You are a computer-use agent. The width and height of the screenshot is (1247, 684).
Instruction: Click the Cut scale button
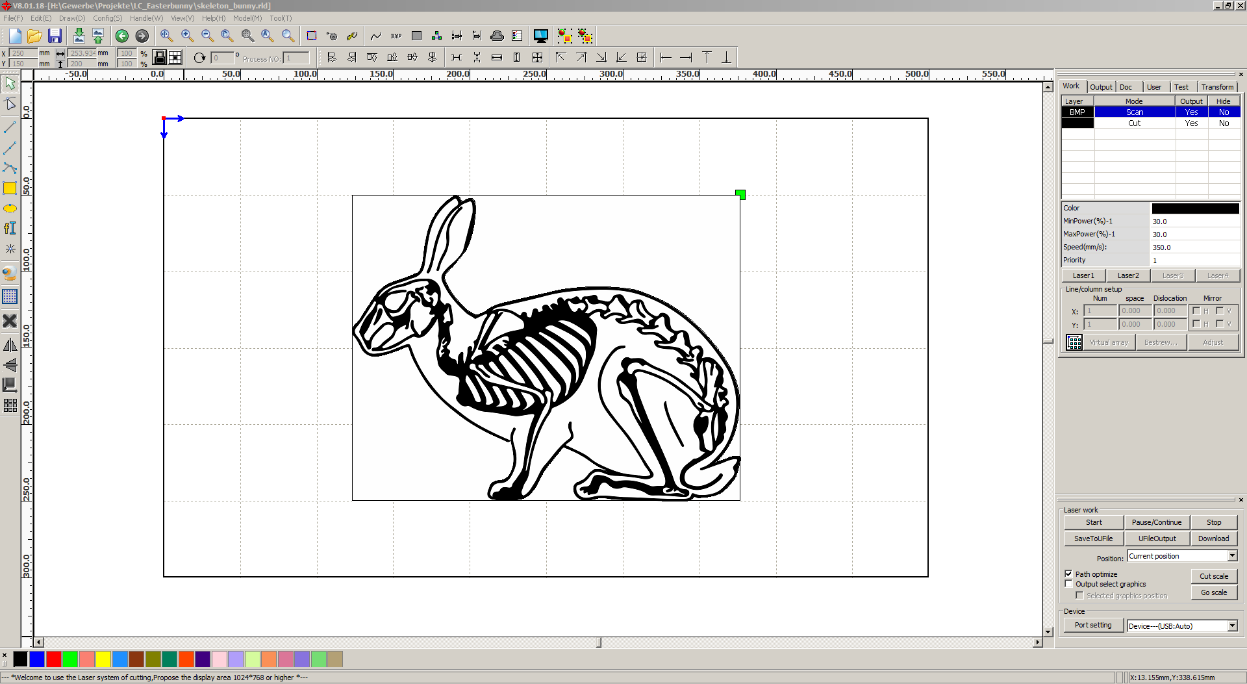click(1214, 576)
